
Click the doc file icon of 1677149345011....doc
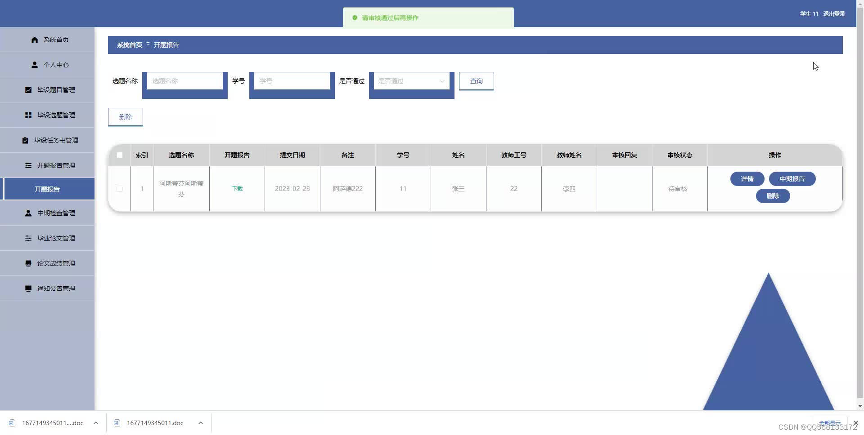12,423
